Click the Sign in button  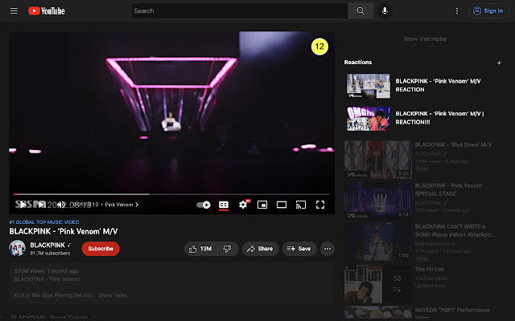click(488, 10)
